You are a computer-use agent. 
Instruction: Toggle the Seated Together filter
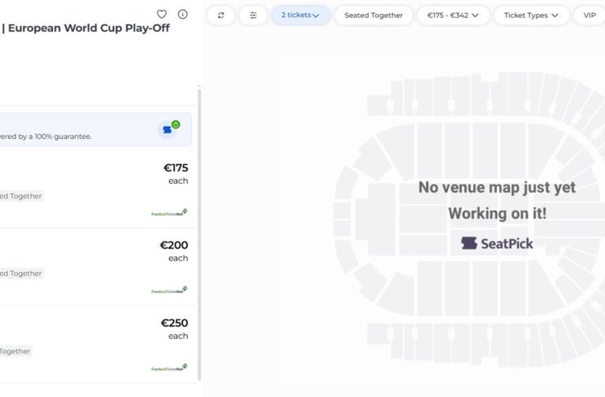tap(373, 16)
